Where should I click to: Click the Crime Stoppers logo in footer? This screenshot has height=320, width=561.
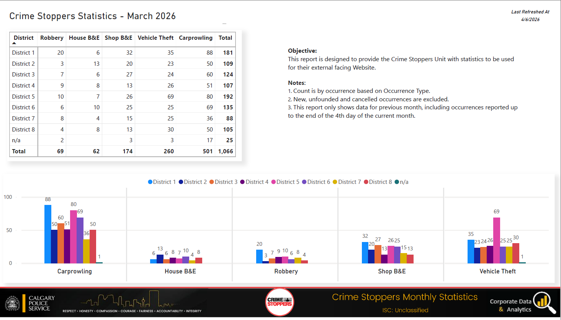point(280,302)
